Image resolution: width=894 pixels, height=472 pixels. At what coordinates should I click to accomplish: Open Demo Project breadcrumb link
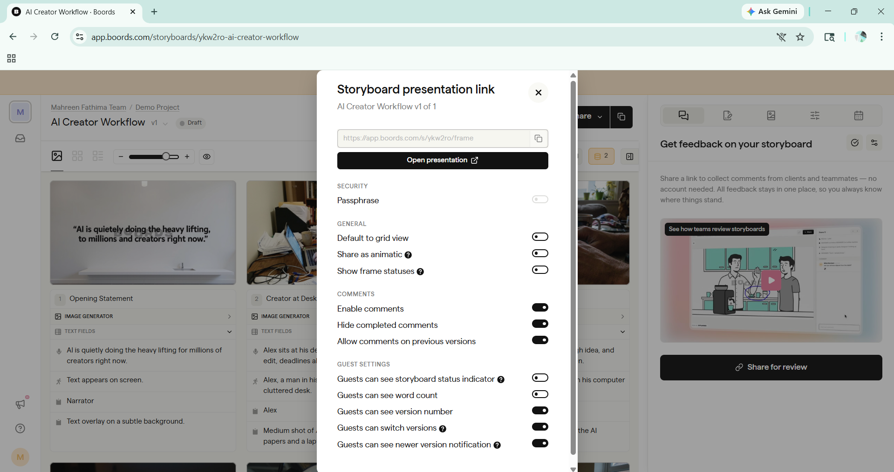click(157, 107)
